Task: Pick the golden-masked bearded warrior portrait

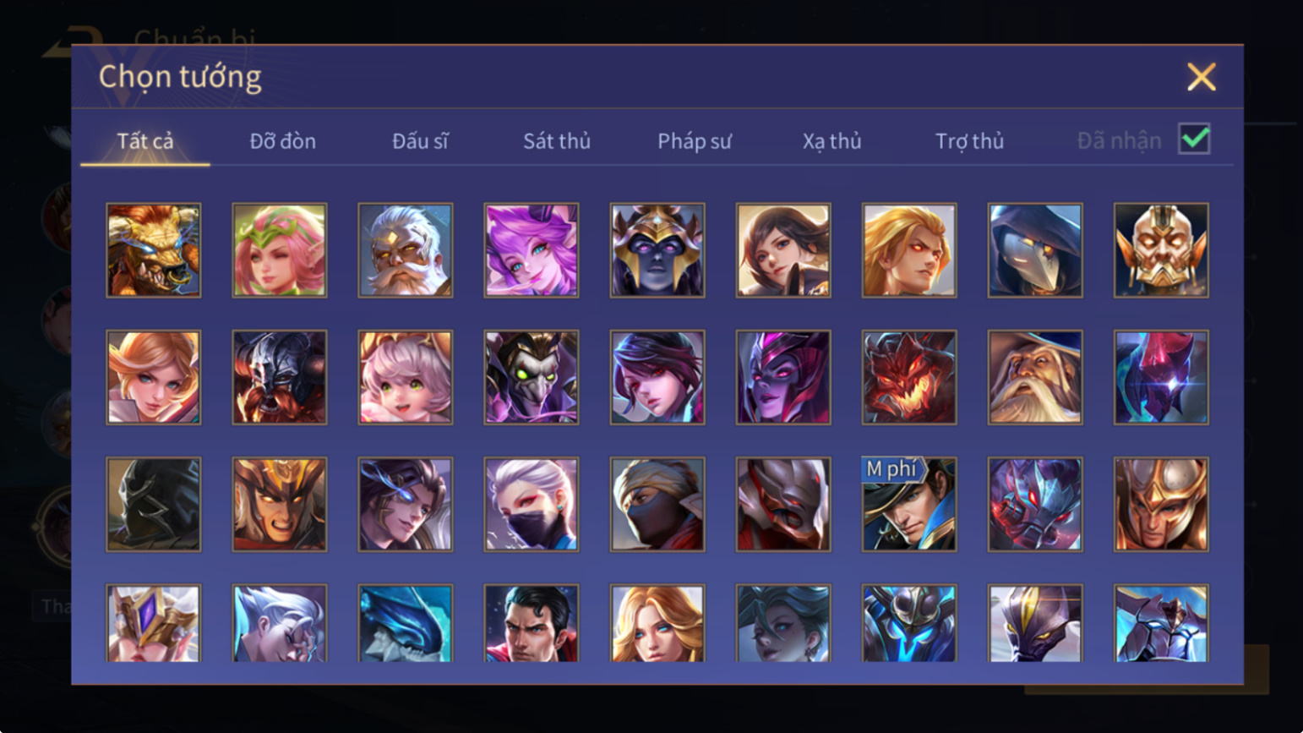Action: [1161, 250]
